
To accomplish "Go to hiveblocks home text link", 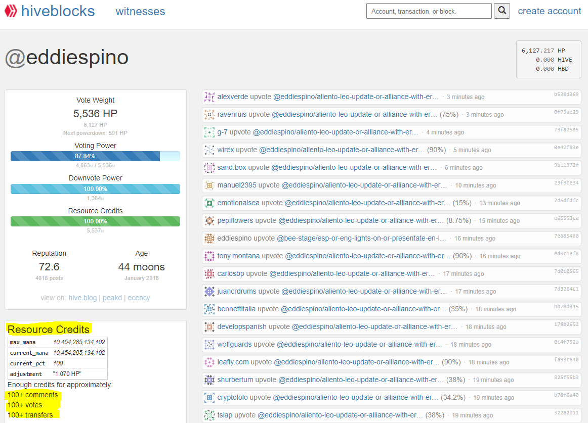I will point(58,11).
